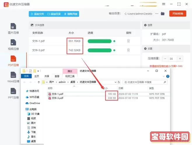Image resolution: width=192 pixels, height=145 pixels.
Task: Select 文件-1.pdf row in compressor list
Action: [x=85, y=41]
